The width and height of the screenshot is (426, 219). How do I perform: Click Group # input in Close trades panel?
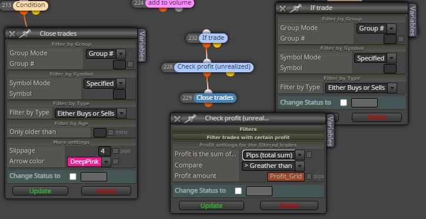tap(119, 65)
